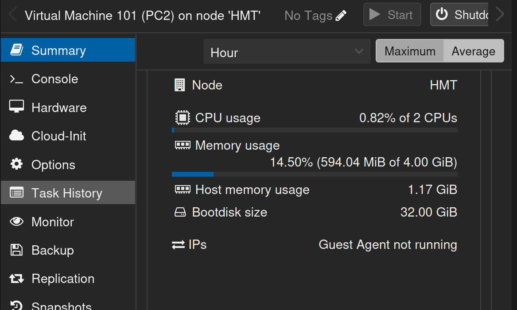This screenshot has height=310, width=517.
Task: Click the Snapshots history icon
Action: (x=16, y=306)
